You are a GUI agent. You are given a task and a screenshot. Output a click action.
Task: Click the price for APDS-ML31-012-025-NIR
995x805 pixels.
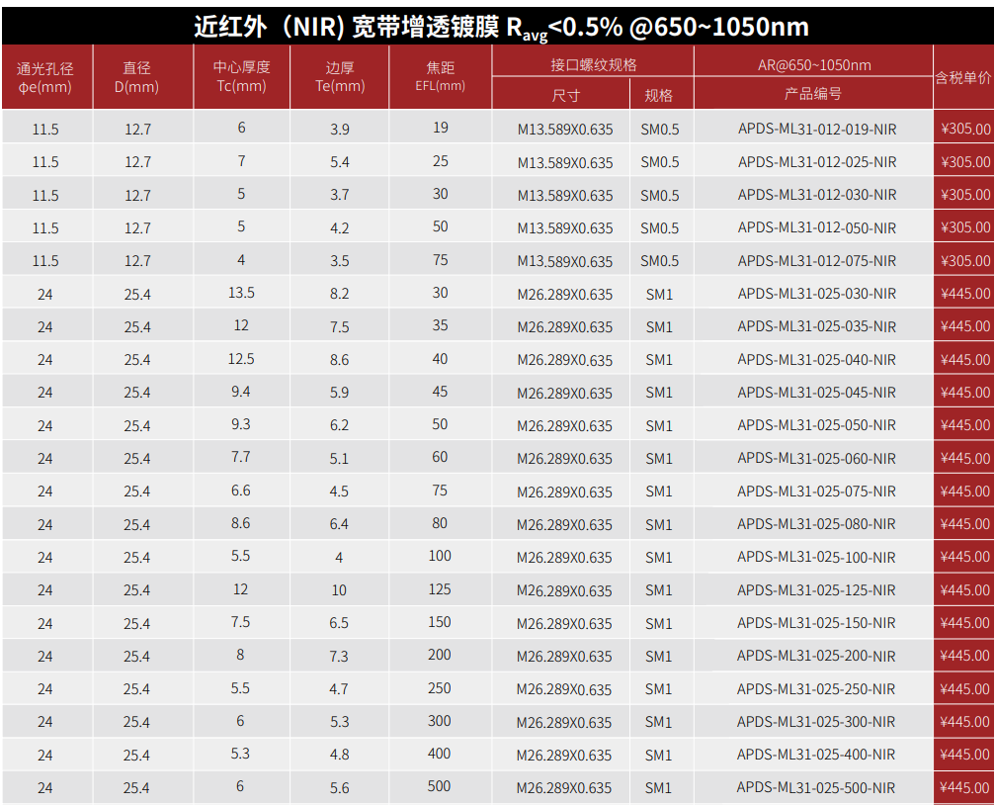tap(964, 161)
